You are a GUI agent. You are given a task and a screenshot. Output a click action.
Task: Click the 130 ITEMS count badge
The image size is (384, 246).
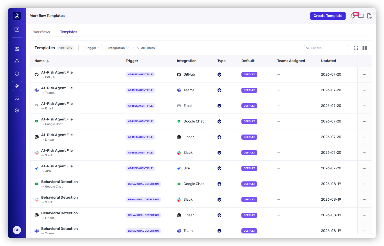click(66, 48)
